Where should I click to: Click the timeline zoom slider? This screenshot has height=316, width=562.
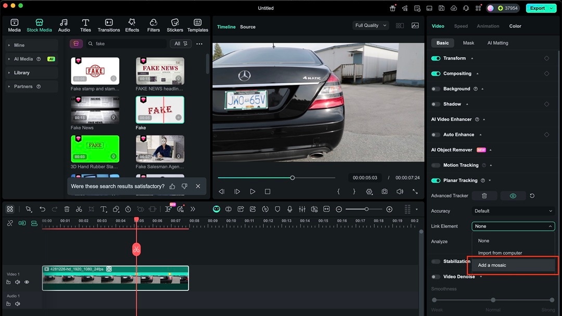click(x=366, y=209)
